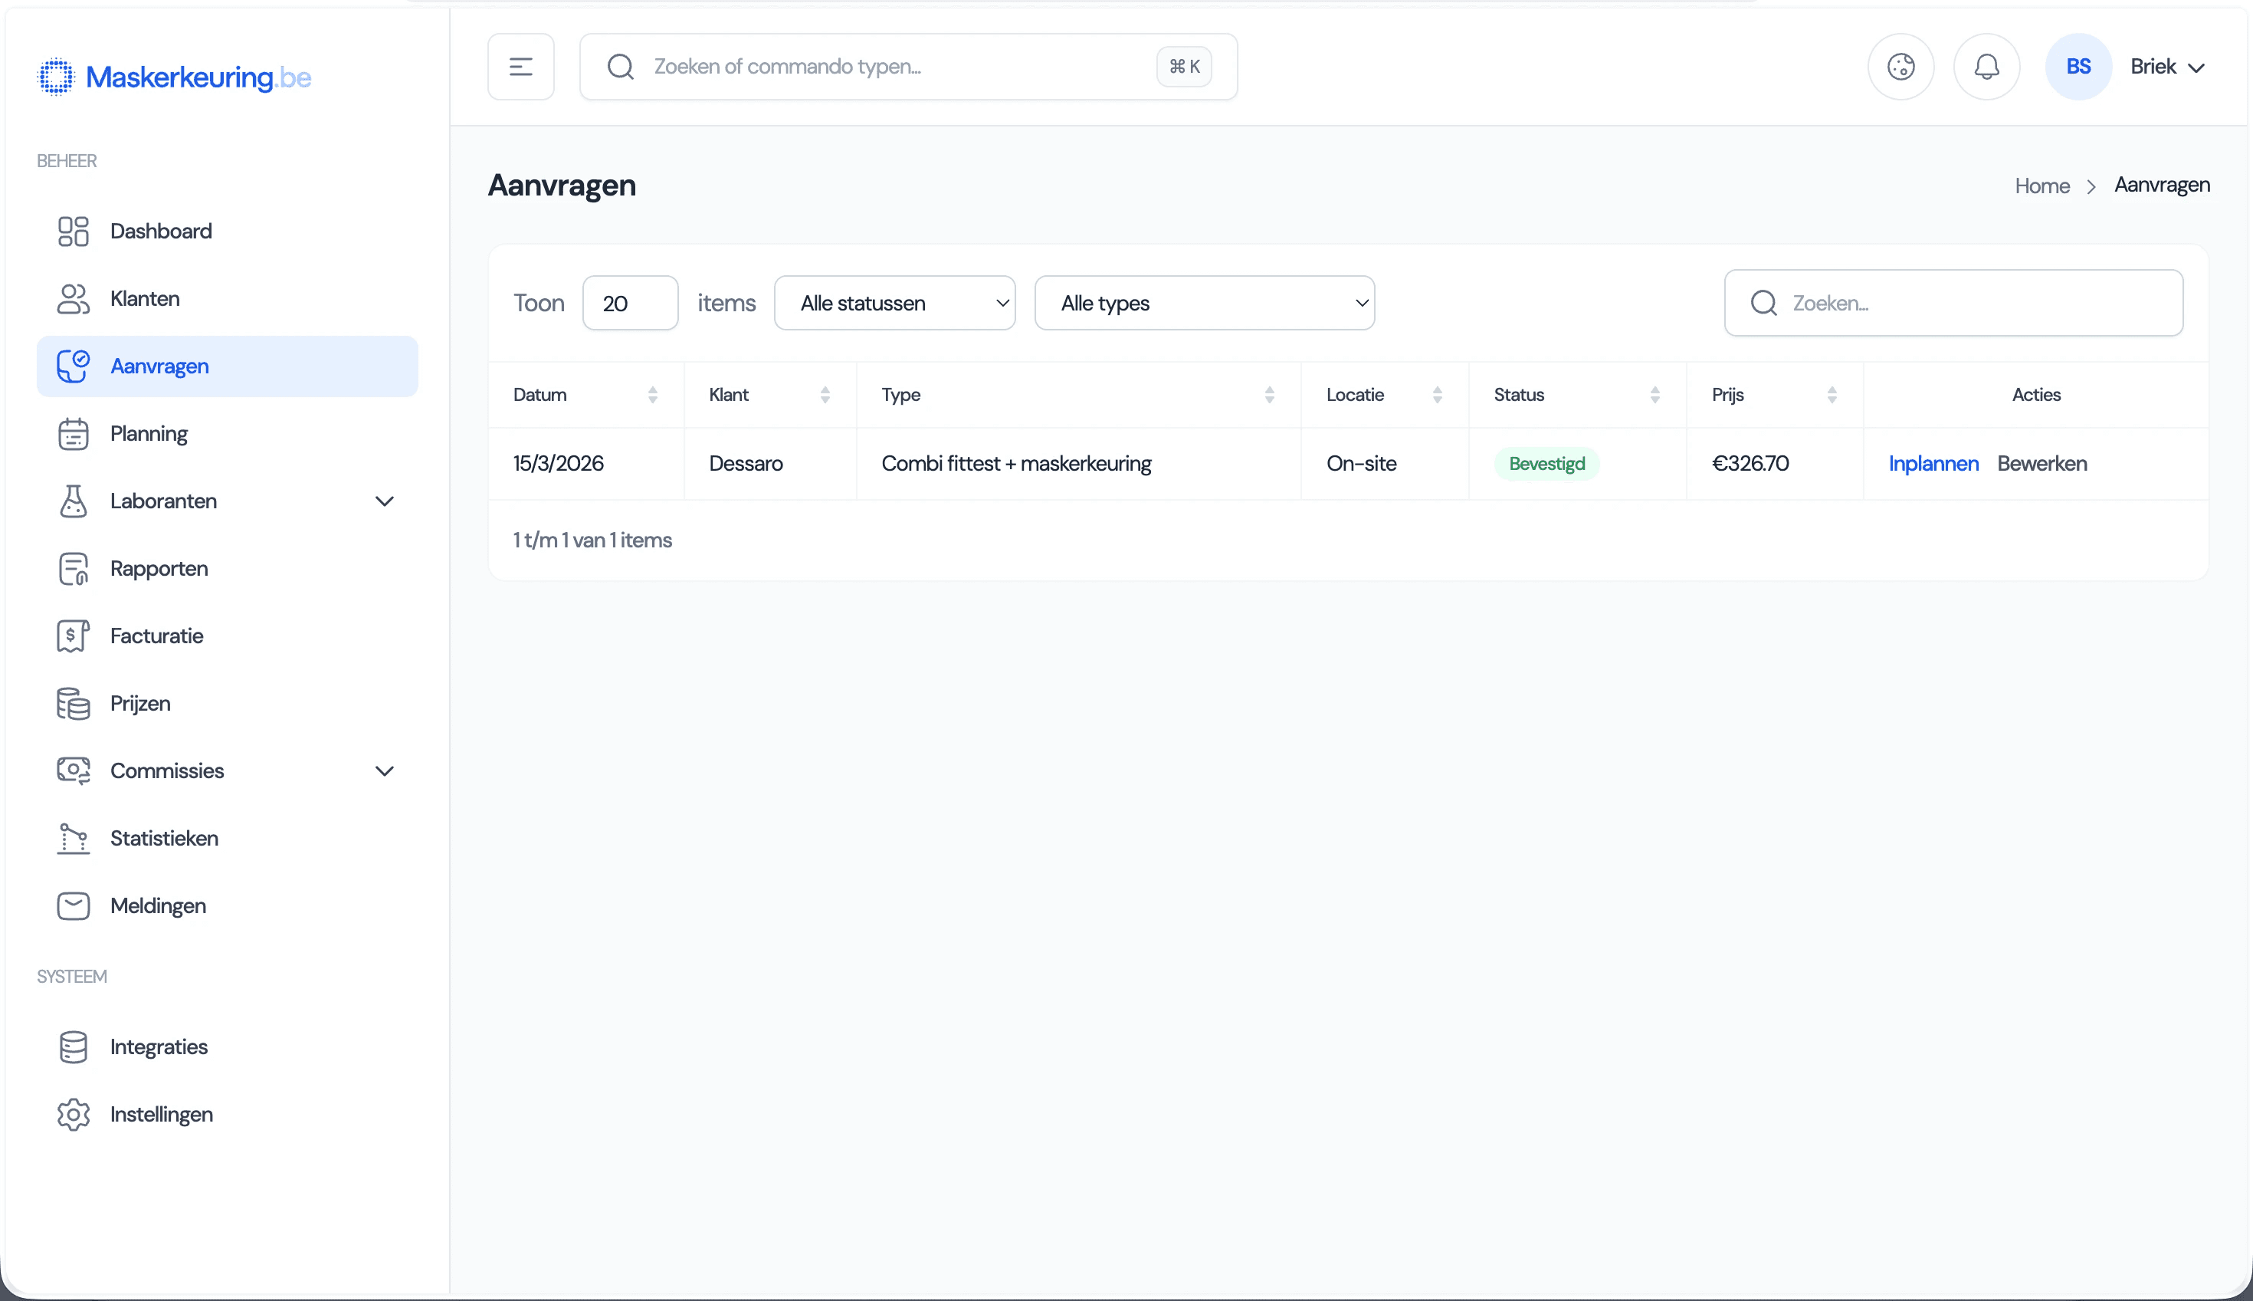Open the Alle statussen dropdown

click(x=894, y=304)
